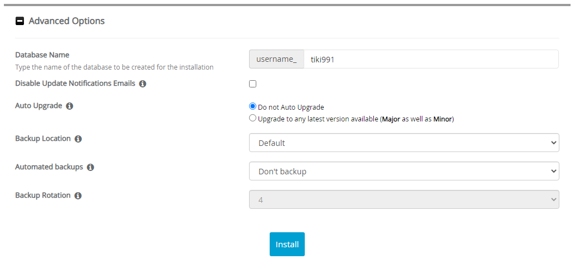Open the Backup Location dropdown showing Default
This screenshot has height=269, width=575.
point(403,143)
